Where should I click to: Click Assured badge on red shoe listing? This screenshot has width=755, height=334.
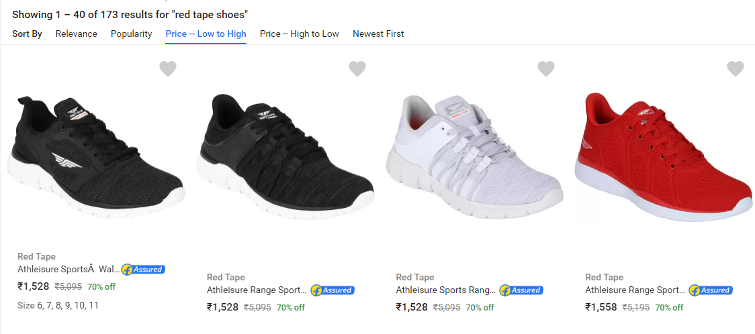pyautogui.click(x=711, y=290)
